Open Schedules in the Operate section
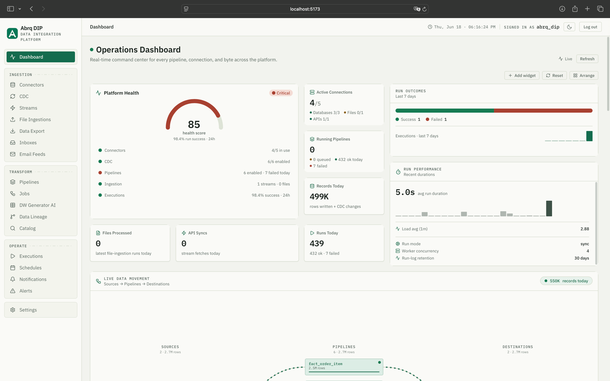The height and width of the screenshot is (381, 610). (x=41, y=268)
